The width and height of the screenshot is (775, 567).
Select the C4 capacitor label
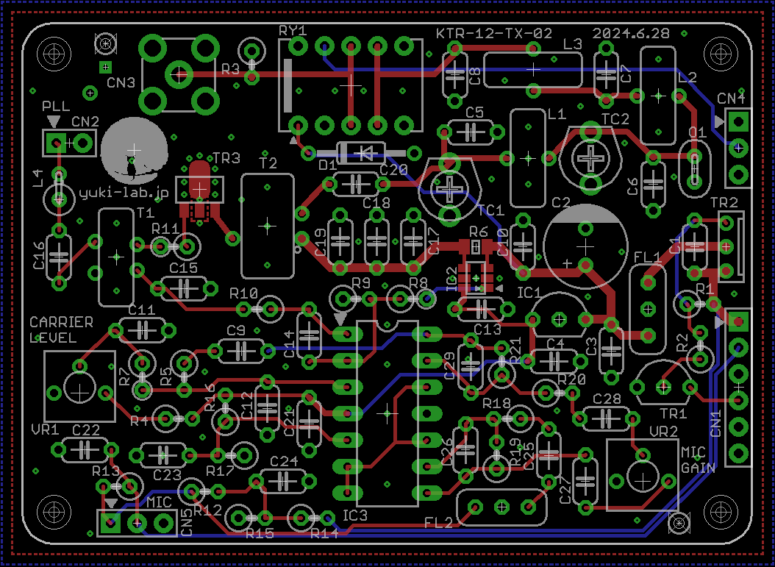[556, 343]
